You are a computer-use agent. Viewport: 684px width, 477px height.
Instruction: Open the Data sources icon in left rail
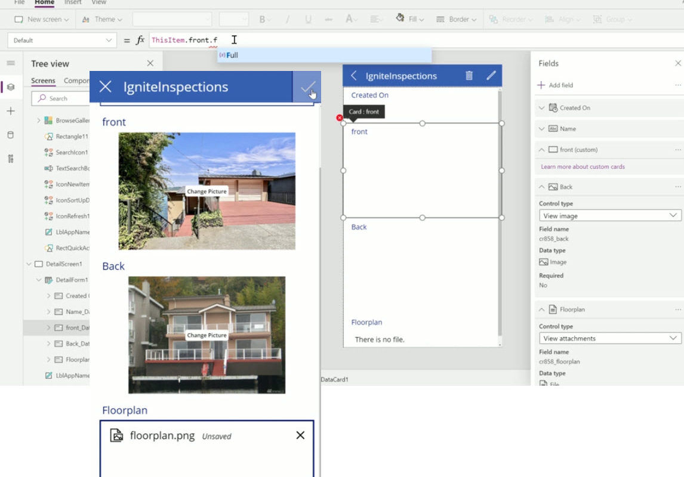click(x=11, y=135)
